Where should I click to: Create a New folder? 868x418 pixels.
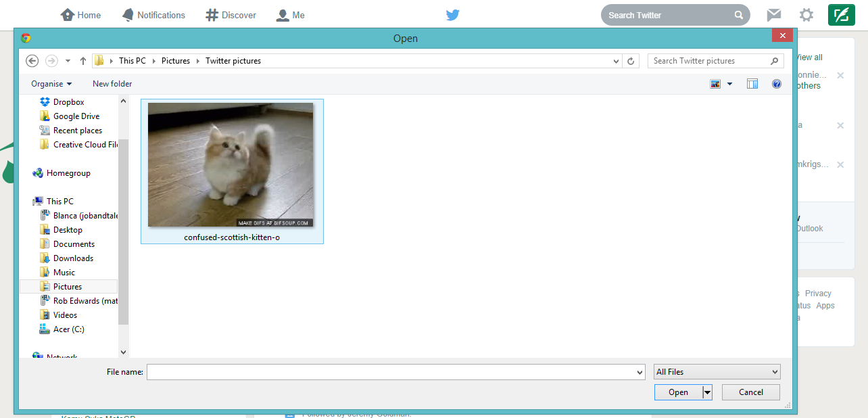click(112, 84)
